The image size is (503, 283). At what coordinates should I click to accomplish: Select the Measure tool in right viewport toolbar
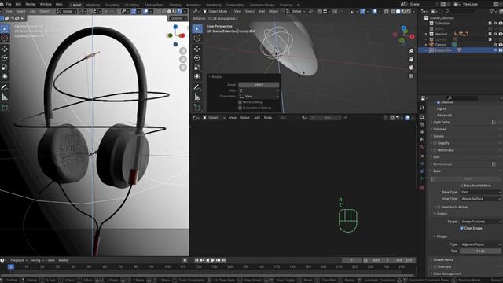(197, 97)
